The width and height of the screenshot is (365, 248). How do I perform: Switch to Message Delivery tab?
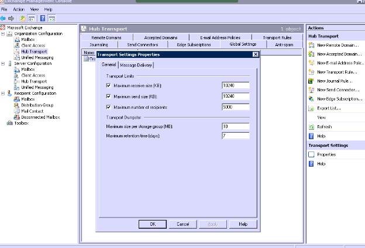click(x=136, y=65)
